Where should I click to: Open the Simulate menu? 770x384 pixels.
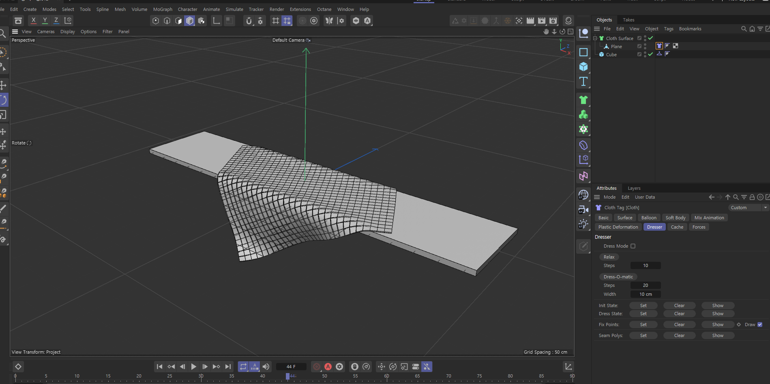click(x=234, y=9)
